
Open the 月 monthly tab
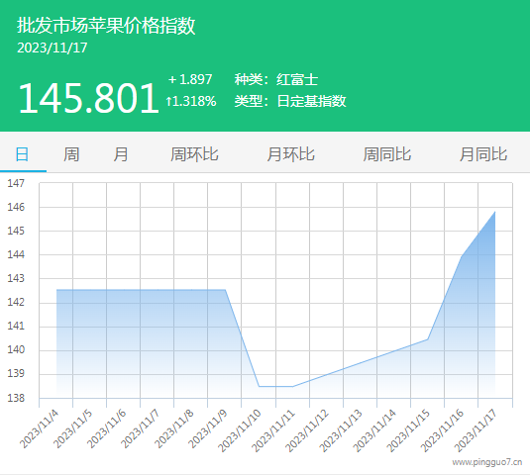click(121, 154)
